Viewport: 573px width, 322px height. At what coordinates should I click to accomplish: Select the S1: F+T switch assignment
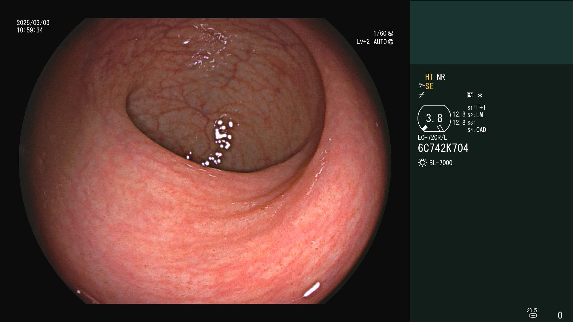coord(477,107)
